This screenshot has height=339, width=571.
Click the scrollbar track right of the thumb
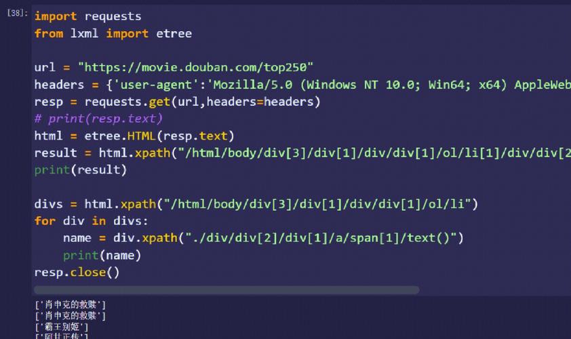(x=494, y=290)
